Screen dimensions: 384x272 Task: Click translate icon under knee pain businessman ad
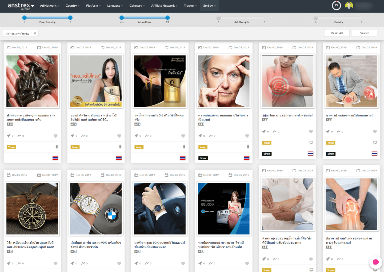(x=329, y=120)
